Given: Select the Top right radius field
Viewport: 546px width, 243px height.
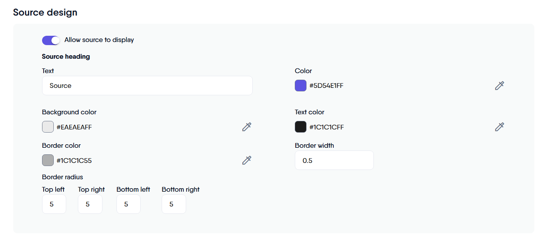Looking at the screenshot, I should click(90, 204).
